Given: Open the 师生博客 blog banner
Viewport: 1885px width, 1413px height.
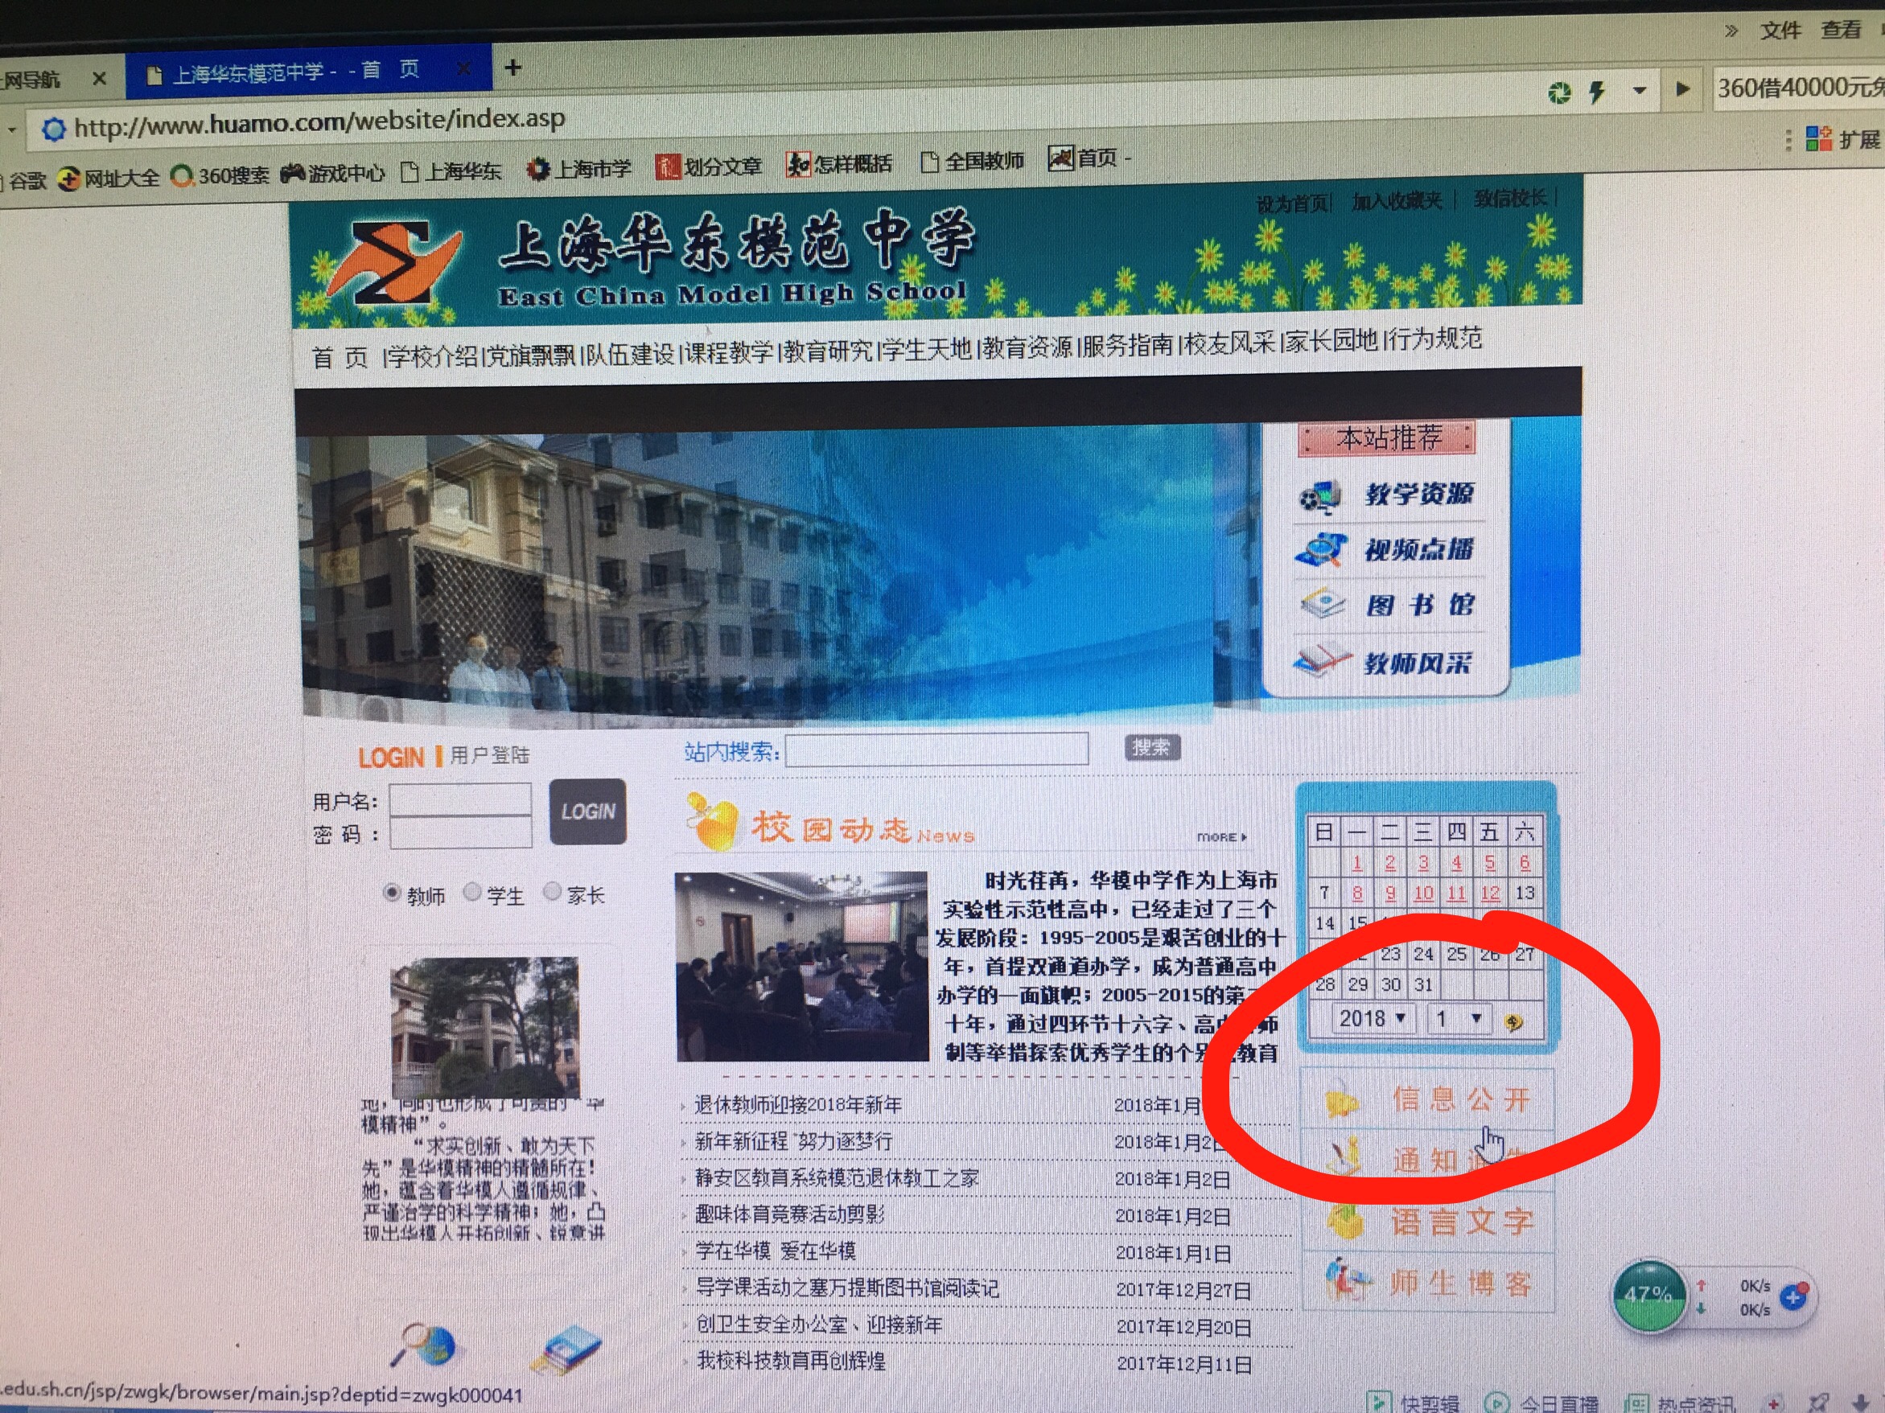Looking at the screenshot, I should (x=1429, y=1282).
